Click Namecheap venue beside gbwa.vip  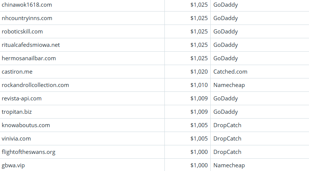pos(229,165)
